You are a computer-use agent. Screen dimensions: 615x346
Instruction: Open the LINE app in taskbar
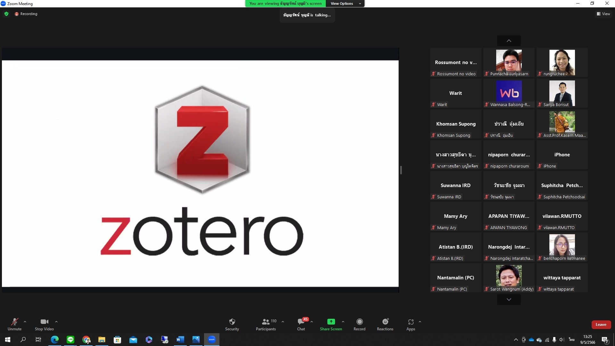pyautogui.click(x=70, y=340)
